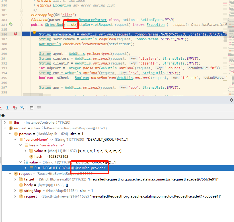Click the parameter 'p' icon beside request
Screen dimensions: 234x222
(11, 128)
